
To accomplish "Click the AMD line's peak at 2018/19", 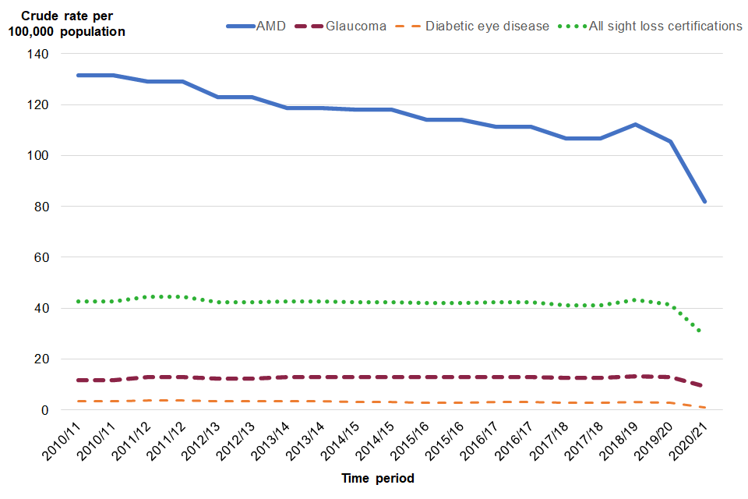I will (636, 125).
